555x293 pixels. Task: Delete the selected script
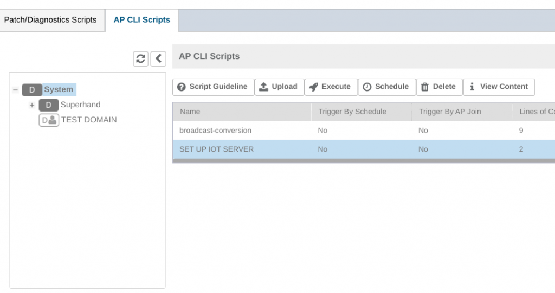[439, 87]
